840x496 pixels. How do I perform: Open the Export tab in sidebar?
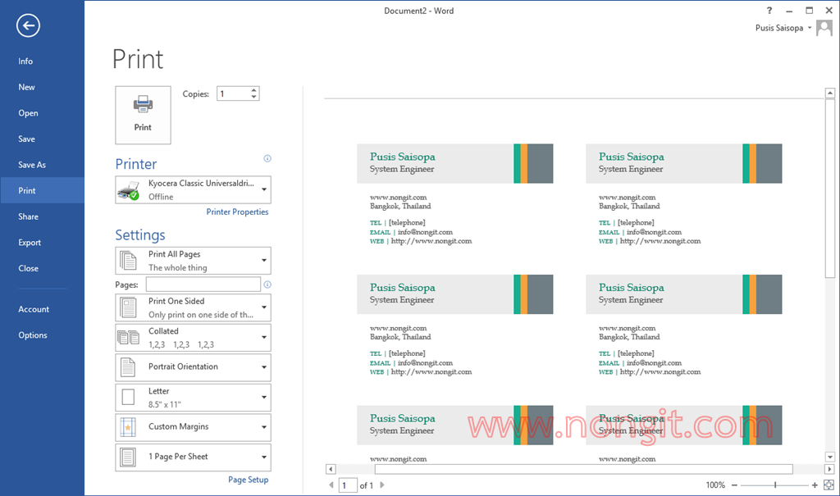[43, 242]
